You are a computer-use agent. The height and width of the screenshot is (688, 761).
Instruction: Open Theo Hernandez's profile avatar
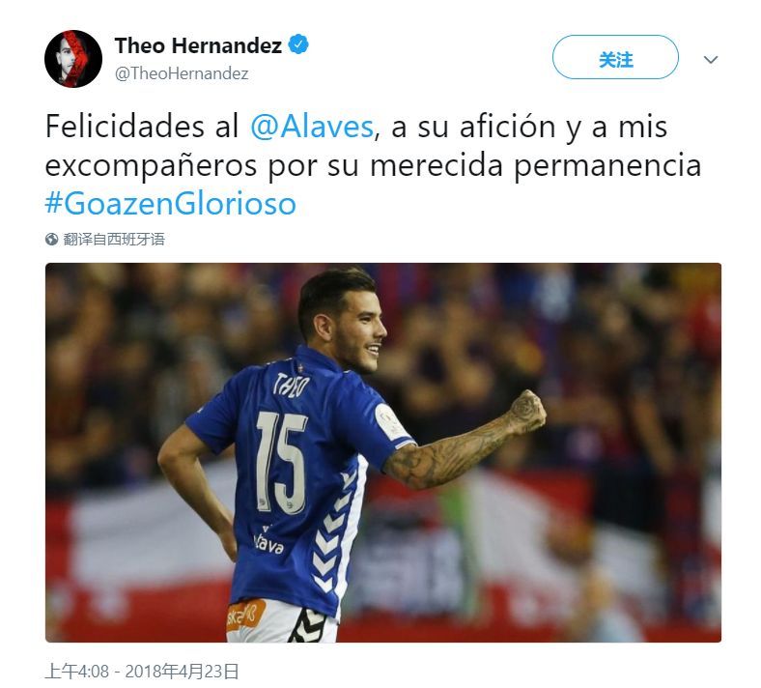tap(73, 59)
